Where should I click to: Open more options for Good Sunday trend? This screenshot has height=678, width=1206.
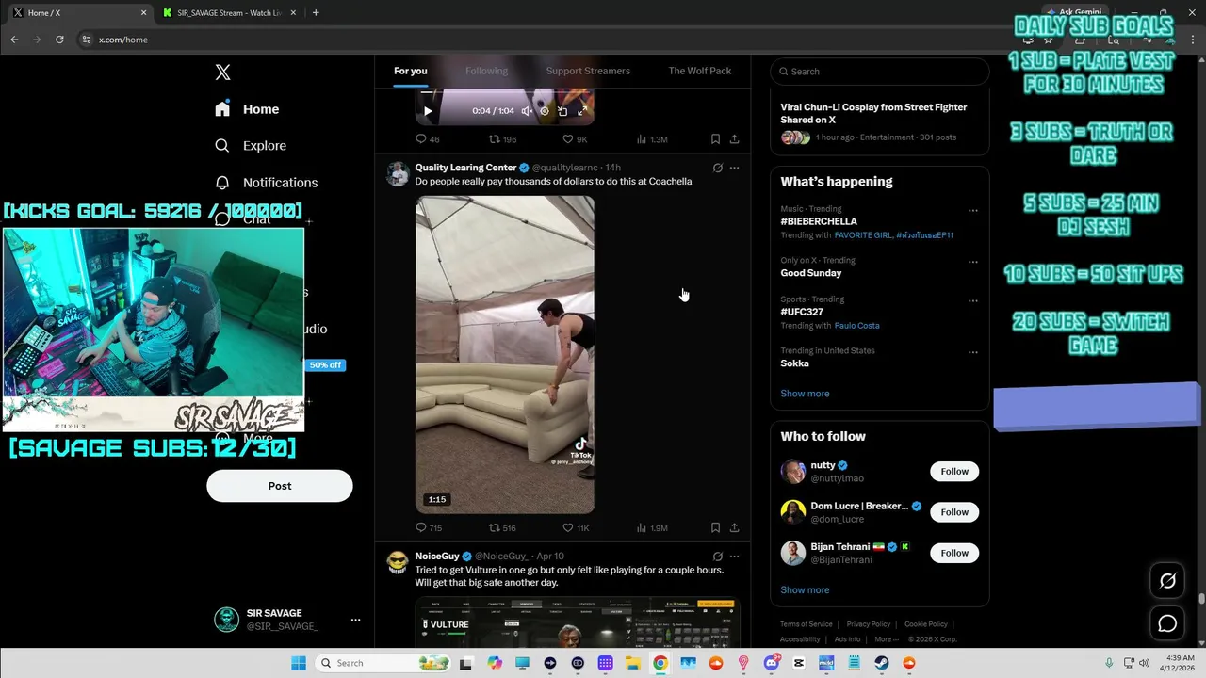973,263
